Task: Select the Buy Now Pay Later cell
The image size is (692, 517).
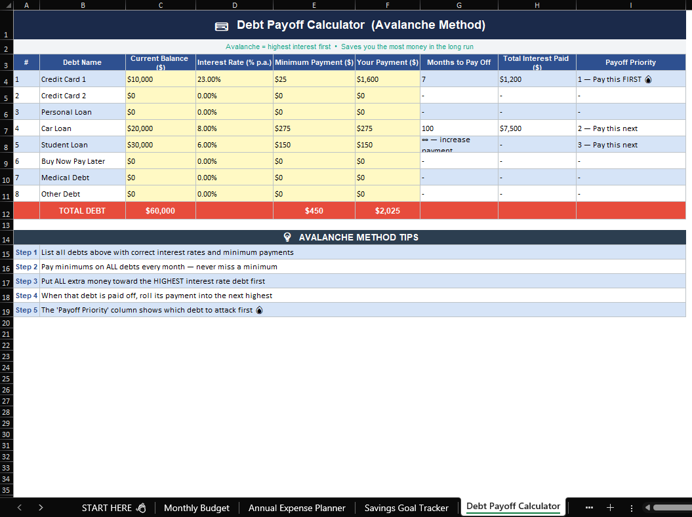Action: tap(83, 161)
